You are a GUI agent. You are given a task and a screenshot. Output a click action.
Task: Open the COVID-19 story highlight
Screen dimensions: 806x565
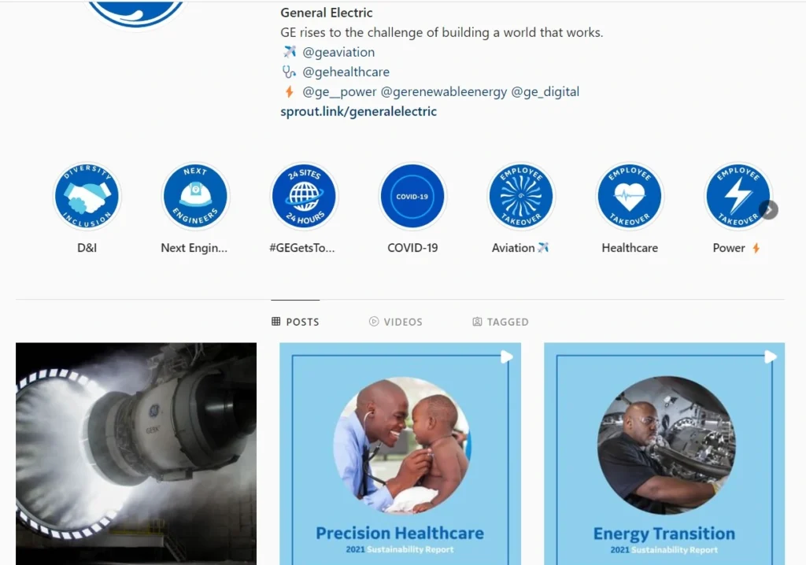click(412, 197)
